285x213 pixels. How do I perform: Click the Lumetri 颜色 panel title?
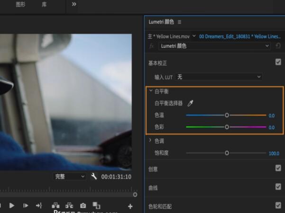161,22
